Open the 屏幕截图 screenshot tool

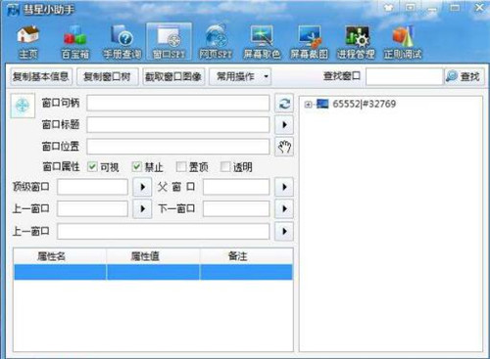(x=309, y=42)
